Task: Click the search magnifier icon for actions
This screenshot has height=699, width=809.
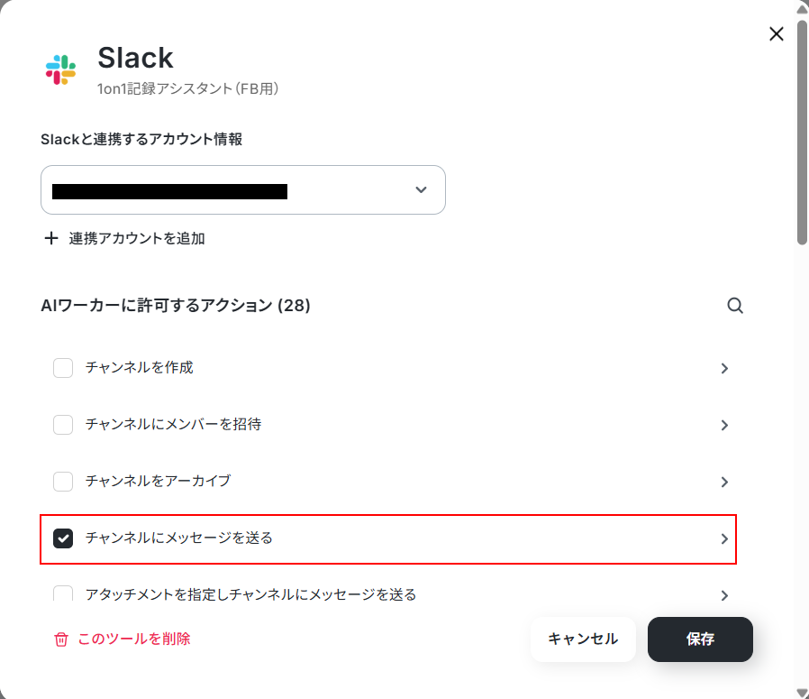Action: tap(735, 306)
